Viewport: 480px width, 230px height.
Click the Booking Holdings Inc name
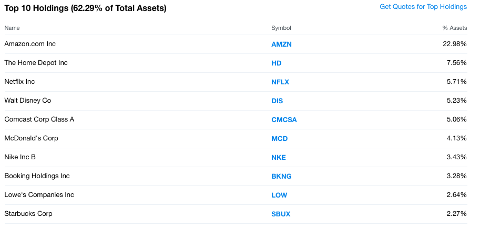37,176
